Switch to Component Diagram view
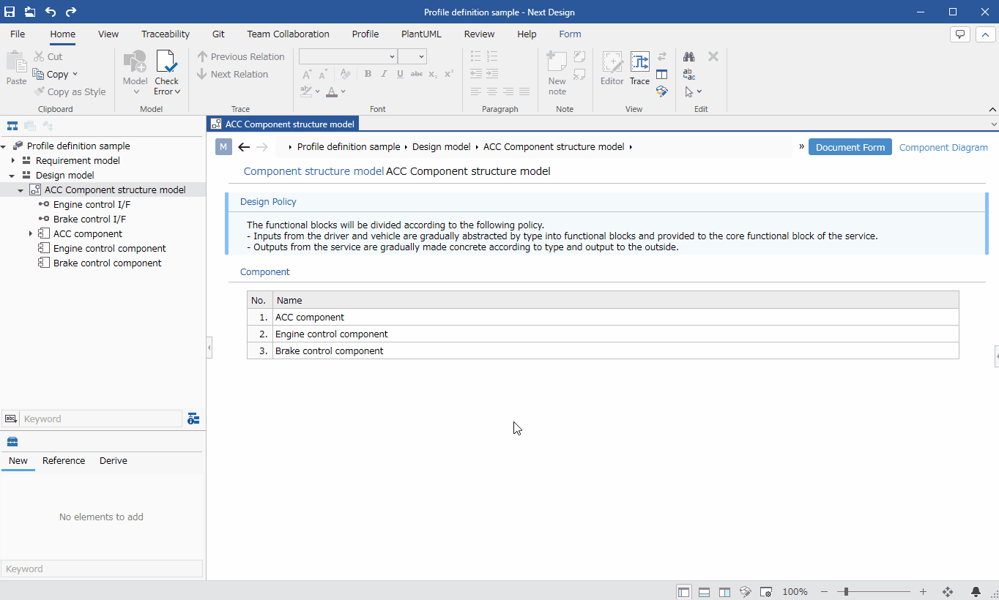The width and height of the screenshot is (999, 600). point(943,147)
